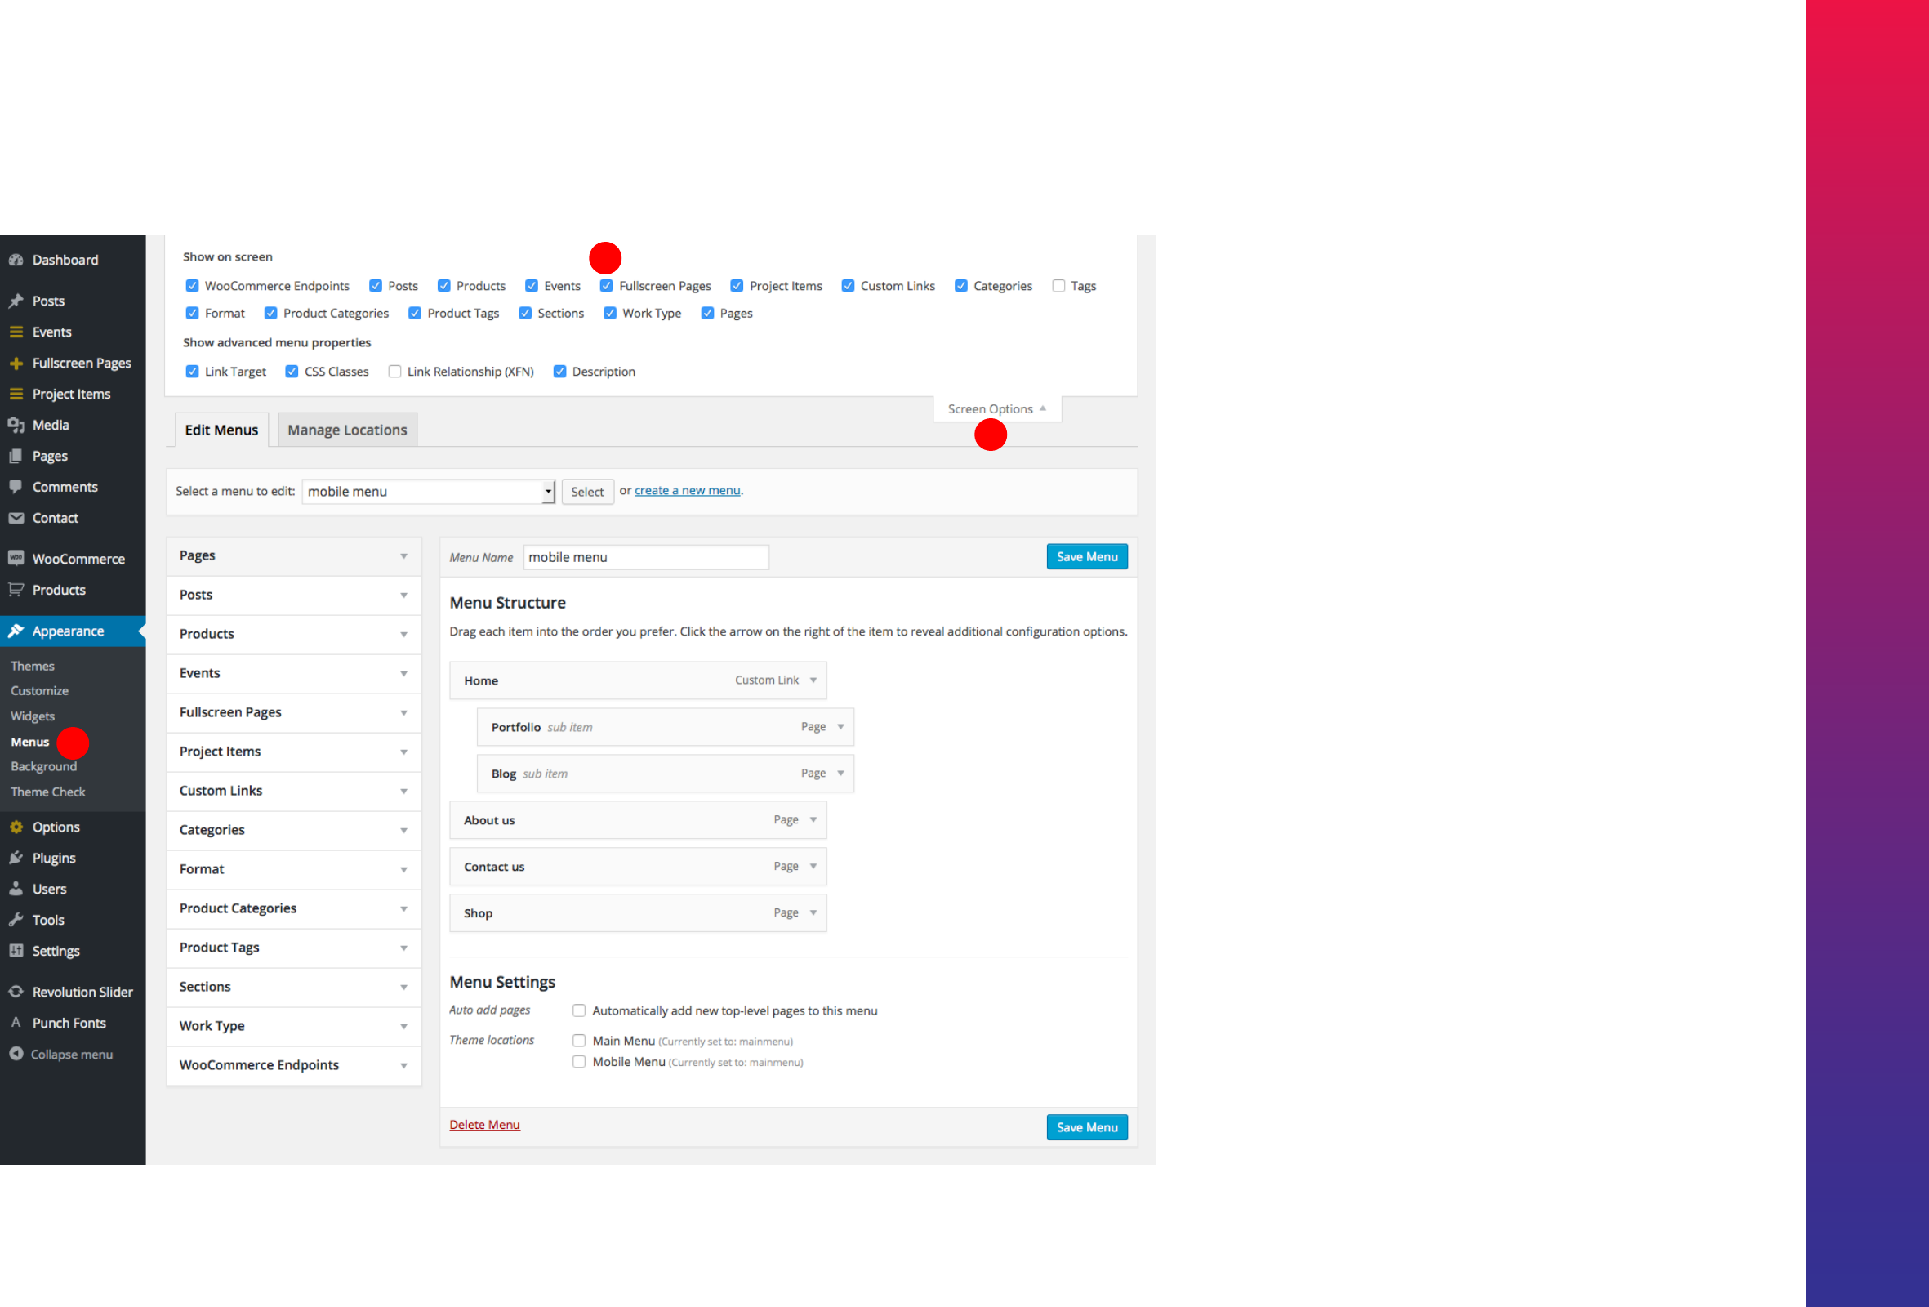The image size is (1929, 1307).
Task: Enable the Tags checkbox
Action: coord(1058,286)
